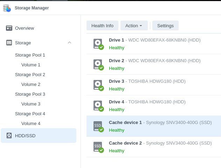Click the Storage section icon

point(9,43)
